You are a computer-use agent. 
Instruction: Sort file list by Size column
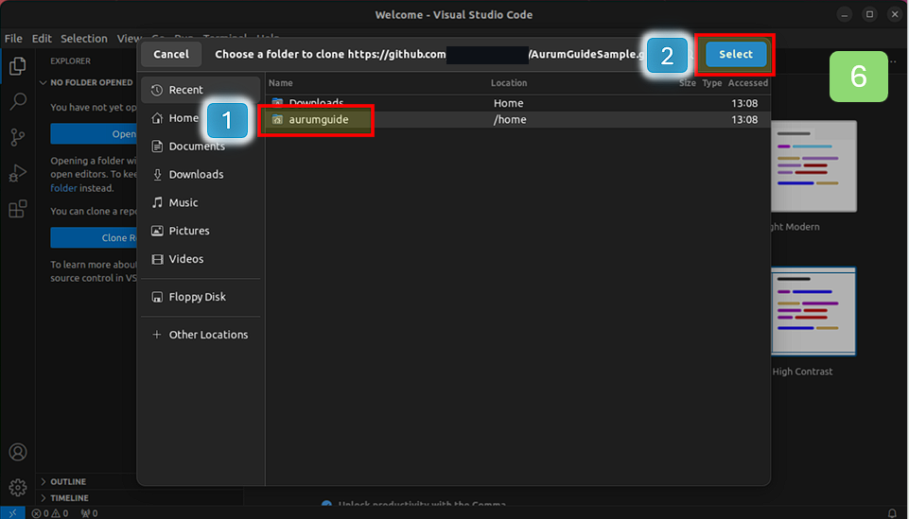[x=688, y=83]
